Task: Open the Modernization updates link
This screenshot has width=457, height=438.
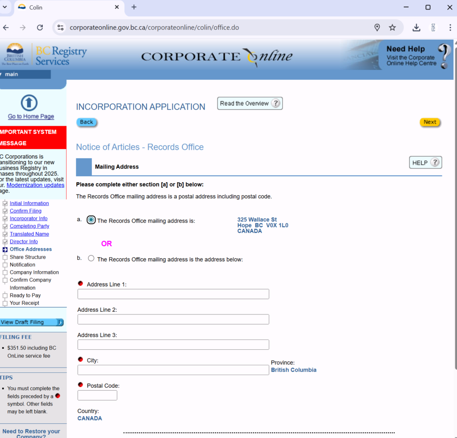Action: pyautogui.click(x=35, y=185)
